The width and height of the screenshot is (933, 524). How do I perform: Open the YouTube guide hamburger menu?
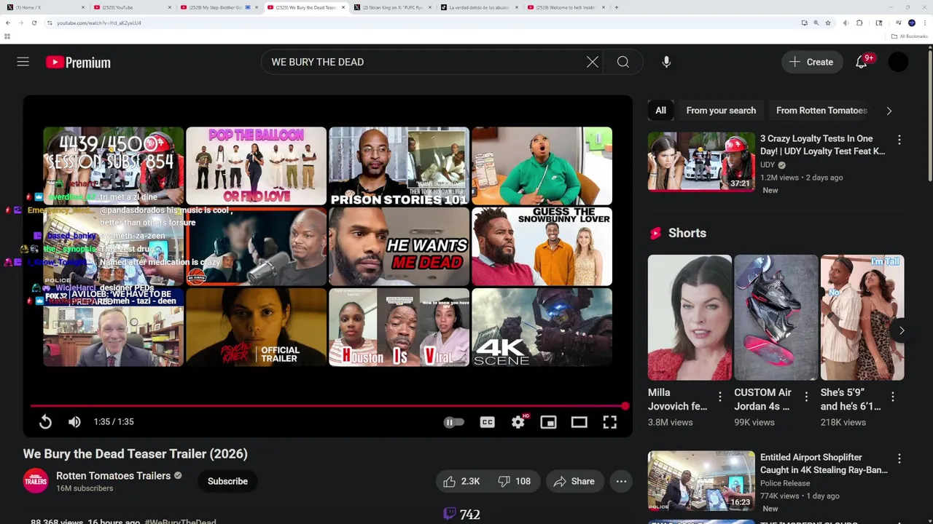(x=23, y=62)
